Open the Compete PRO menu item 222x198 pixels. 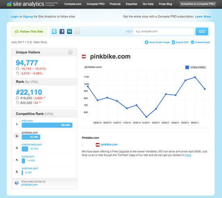coord(96,4)
